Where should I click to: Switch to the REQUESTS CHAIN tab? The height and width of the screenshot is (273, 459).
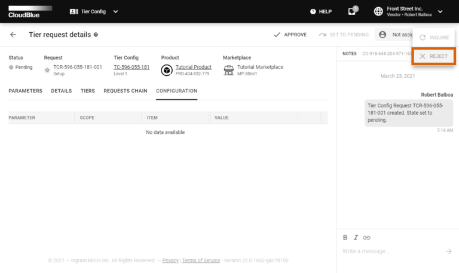(x=126, y=91)
